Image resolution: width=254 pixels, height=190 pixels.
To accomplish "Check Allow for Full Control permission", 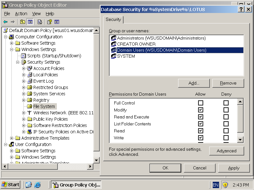I will click(200, 103).
